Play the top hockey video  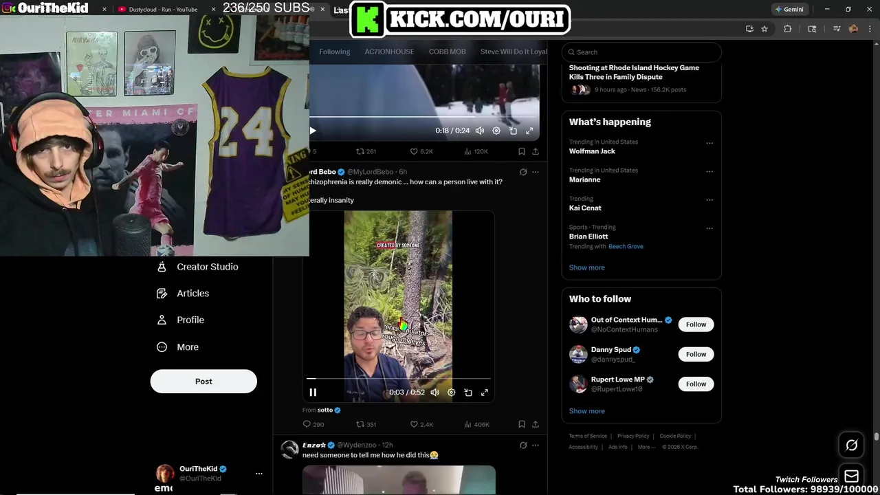click(313, 131)
